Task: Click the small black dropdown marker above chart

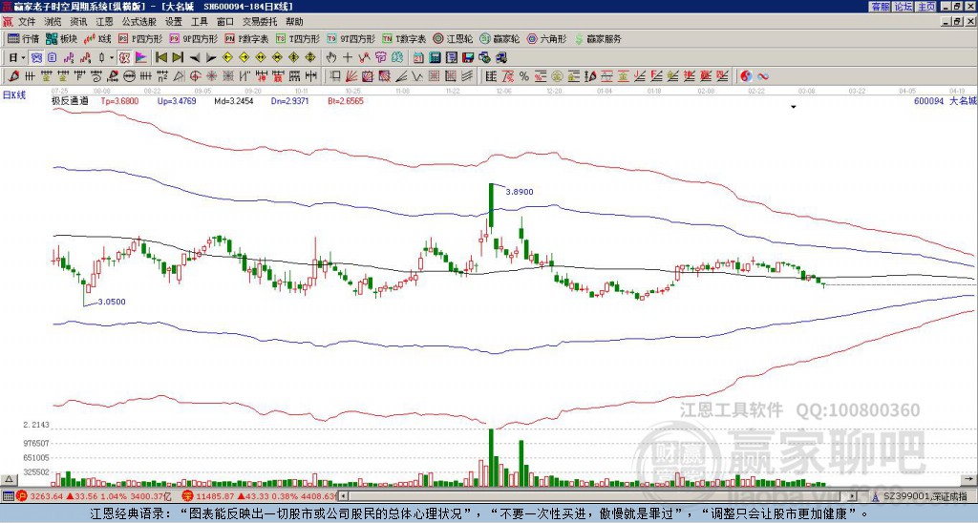Action: (794, 107)
